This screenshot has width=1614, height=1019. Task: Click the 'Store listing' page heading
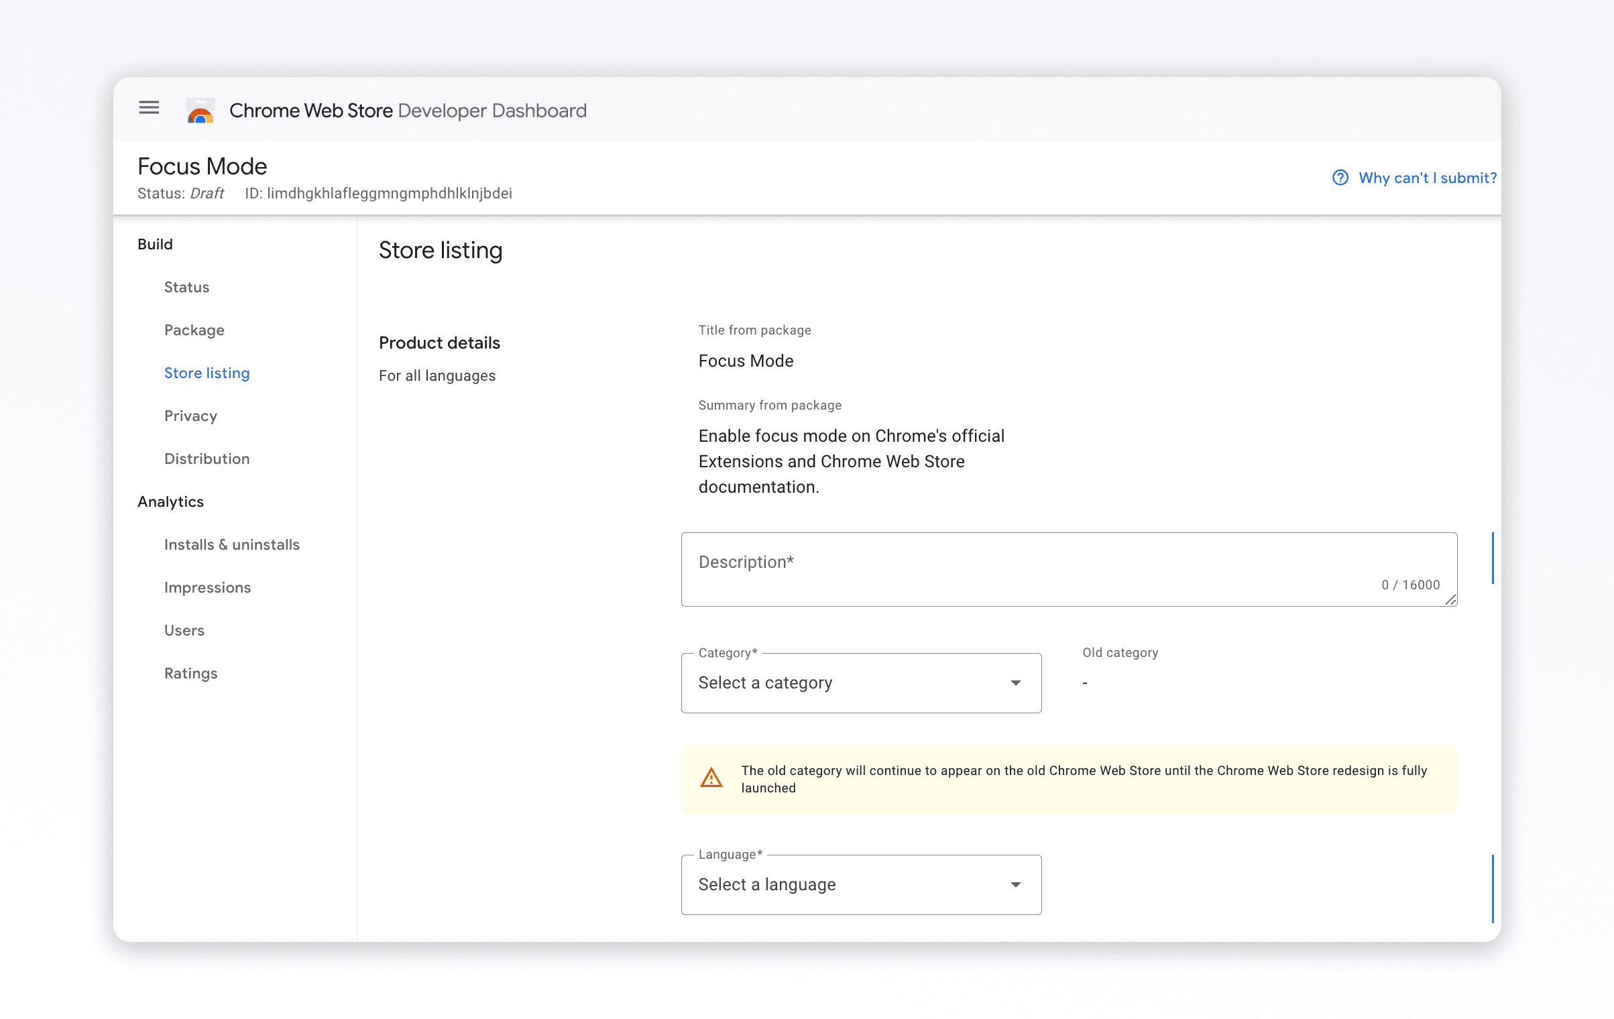point(441,250)
